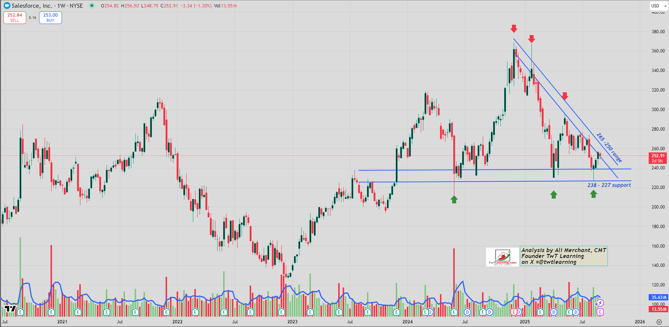This screenshot has width=669, height=327.
Task: Select the "265 - 250 range" text annotation
Action: click(x=609, y=147)
